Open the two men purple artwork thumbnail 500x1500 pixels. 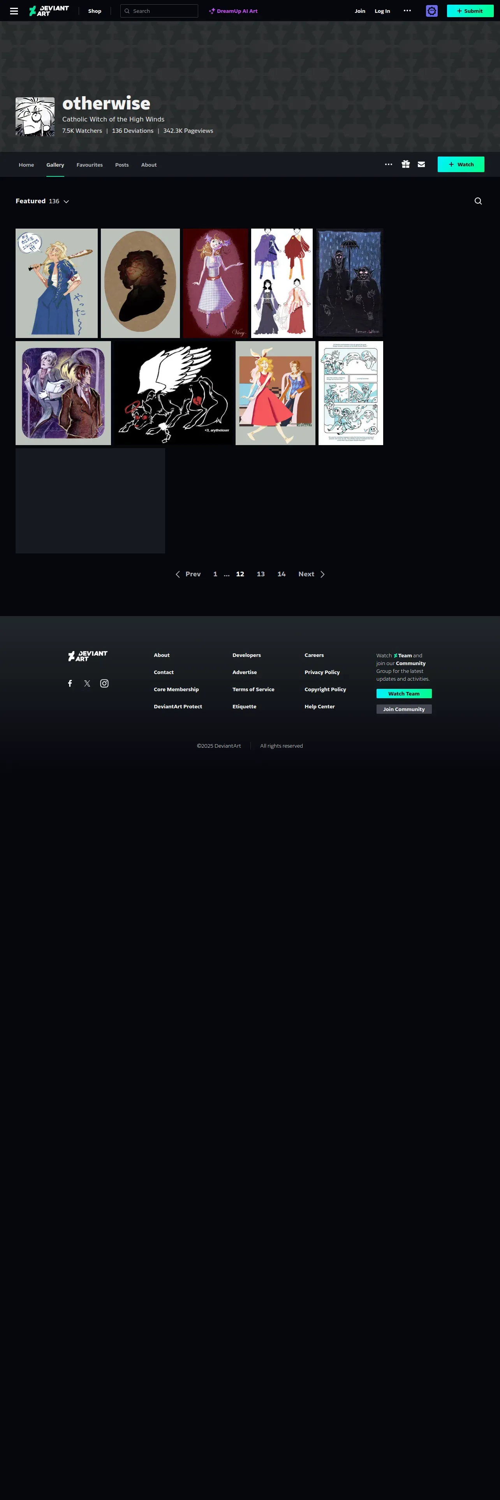click(63, 394)
